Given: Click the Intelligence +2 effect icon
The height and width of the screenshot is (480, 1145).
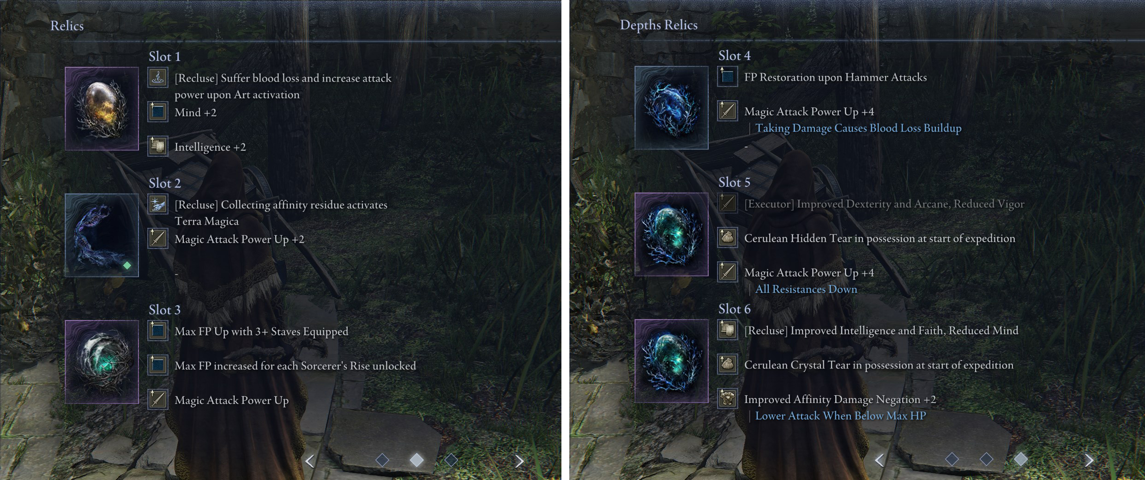Looking at the screenshot, I should (x=158, y=147).
